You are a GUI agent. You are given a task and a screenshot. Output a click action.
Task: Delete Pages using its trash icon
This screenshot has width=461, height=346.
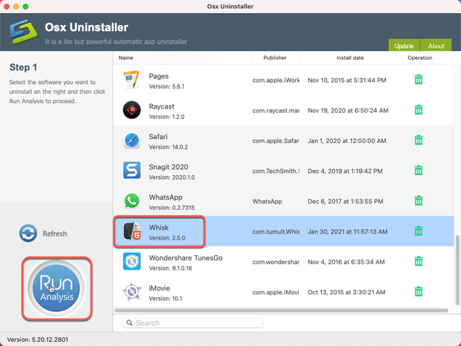(419, 79)
